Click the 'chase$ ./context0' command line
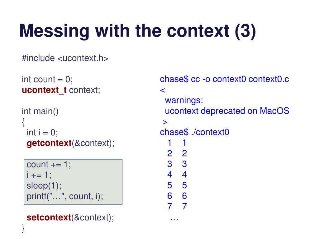Viewport: 319px width, 239px height. tap(194, 132)
